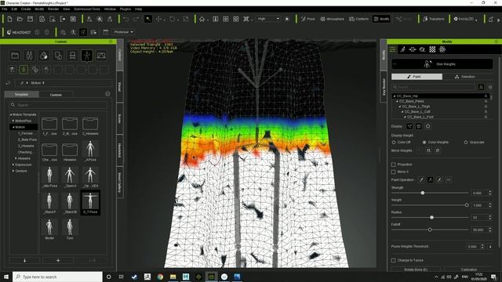Switch to the Template tab
This screenshot has width=502, height=282.
point(21,95)
